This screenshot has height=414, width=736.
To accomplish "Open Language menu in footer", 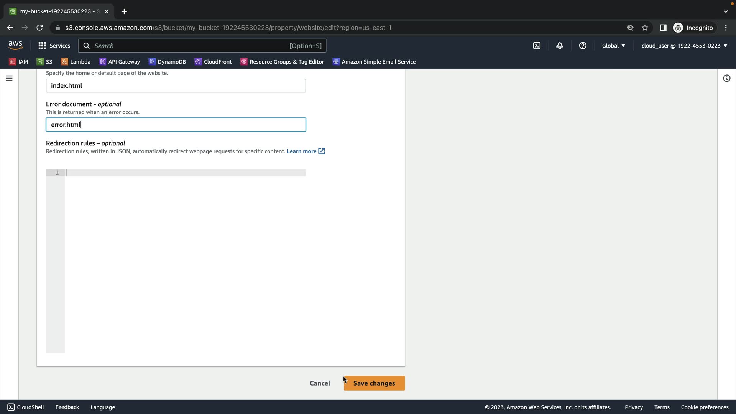I will [102, 407].
